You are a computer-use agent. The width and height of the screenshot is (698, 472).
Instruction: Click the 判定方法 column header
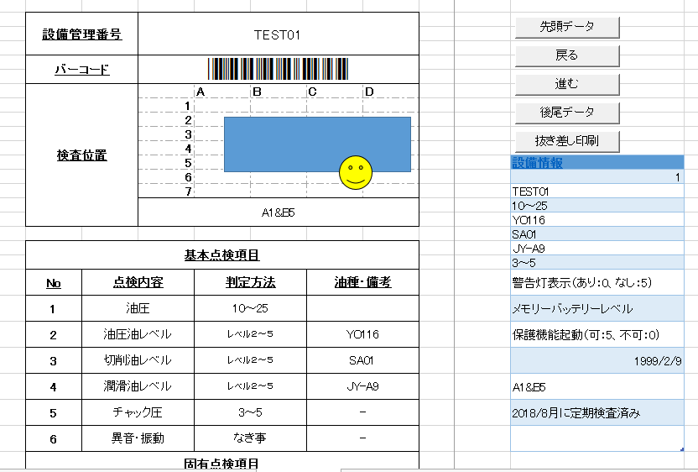tap(251, 282)
